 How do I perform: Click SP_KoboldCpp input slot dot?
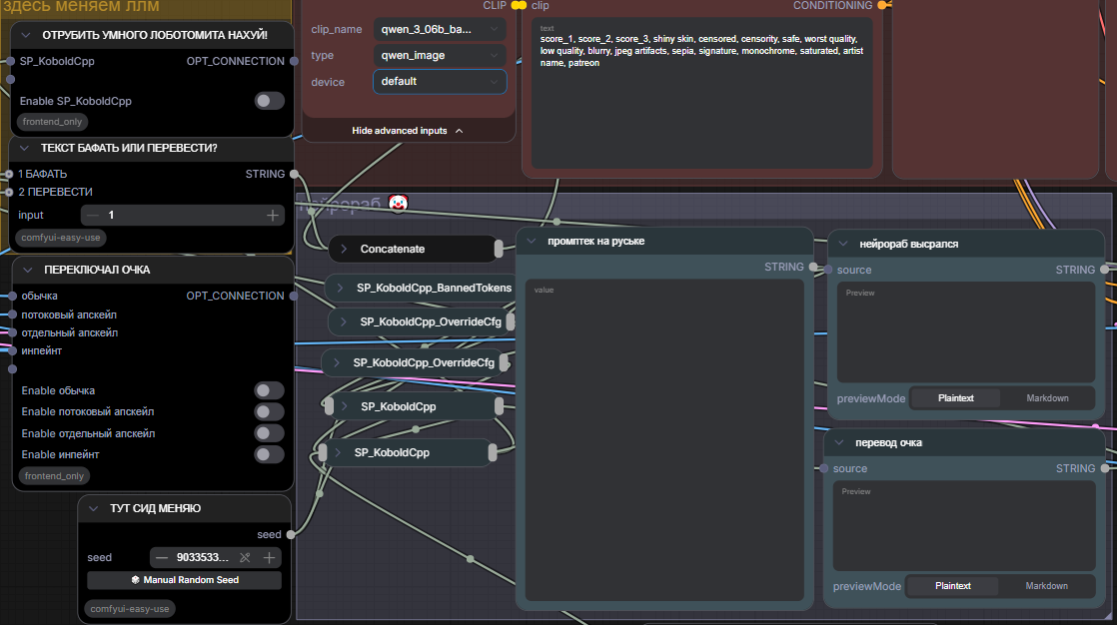(x=11, y=61)
